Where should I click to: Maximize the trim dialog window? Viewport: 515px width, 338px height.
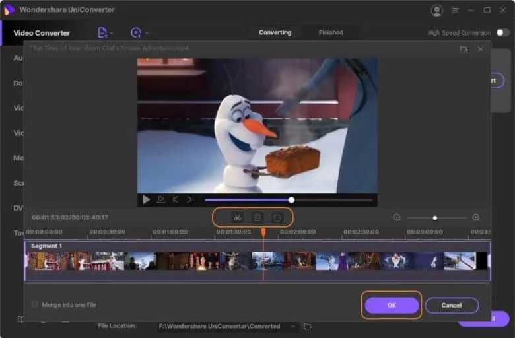(463, 49)
